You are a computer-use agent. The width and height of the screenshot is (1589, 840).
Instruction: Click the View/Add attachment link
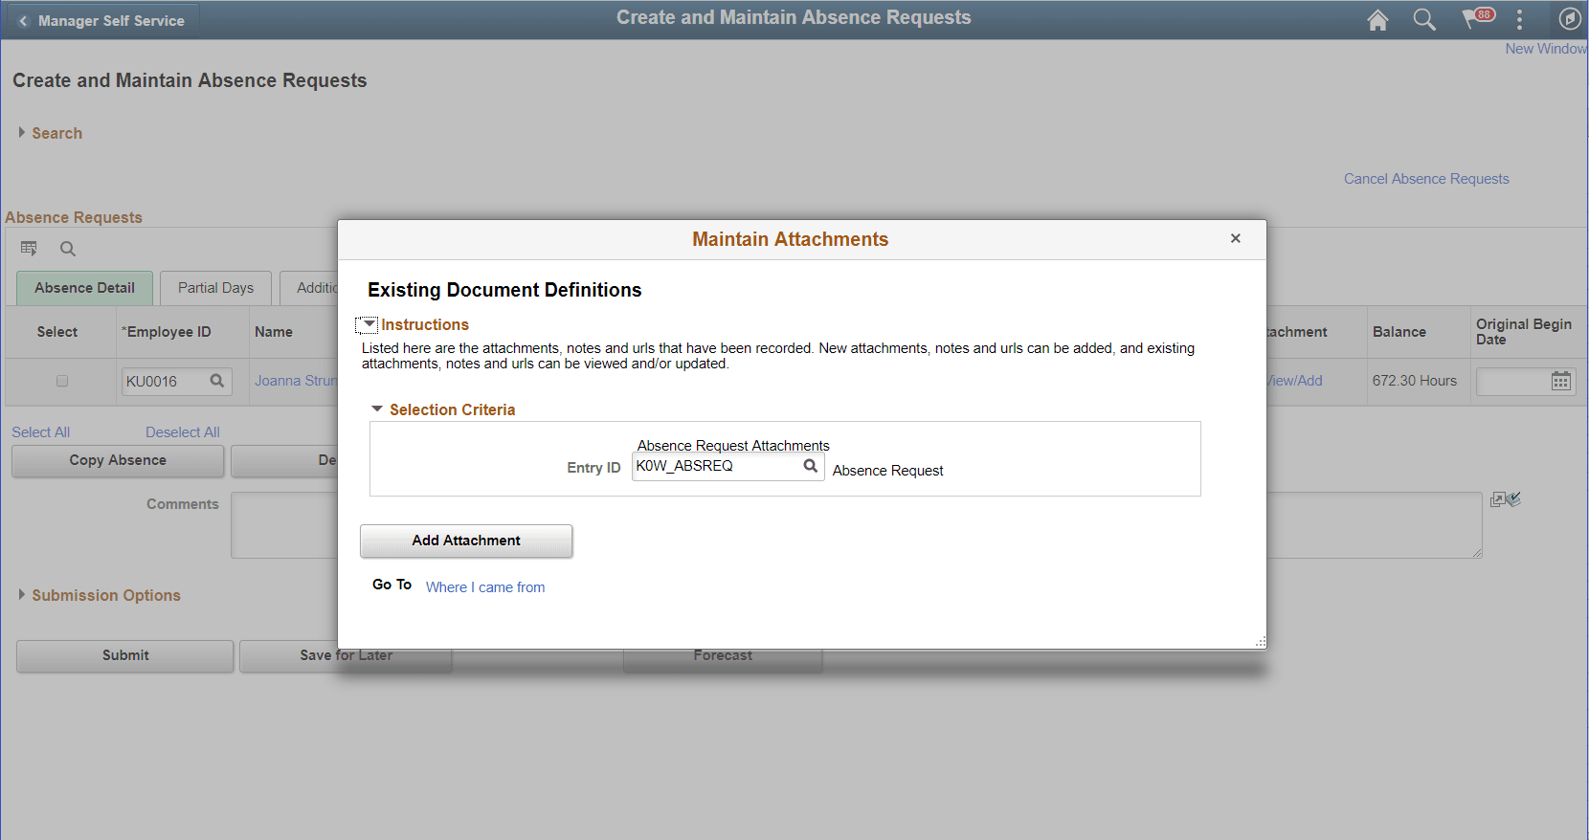pyautogui.click(x=1295, y=381)
